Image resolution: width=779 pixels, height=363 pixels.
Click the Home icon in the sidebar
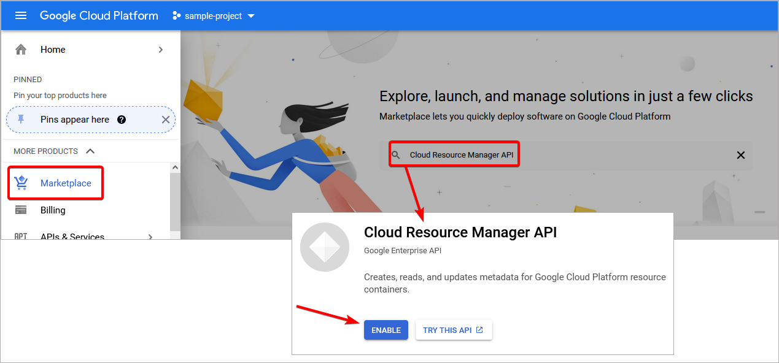coord(21,49)
